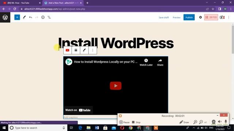Click the Install WordPress post title
This screenshot has height=131, width=234.
point(116,43)
